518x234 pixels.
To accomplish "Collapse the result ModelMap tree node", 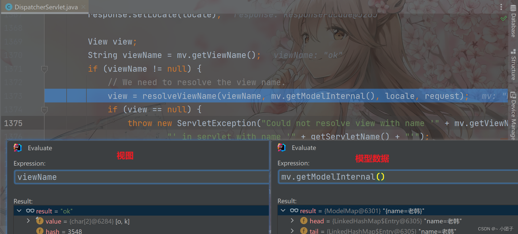I will [x=283, y=210].
